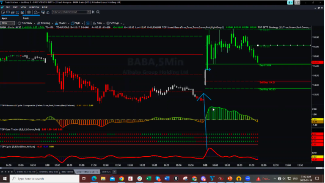
Task: Click the Trade toolbar label
Action: pyautogui.click(x=26, y=18)
